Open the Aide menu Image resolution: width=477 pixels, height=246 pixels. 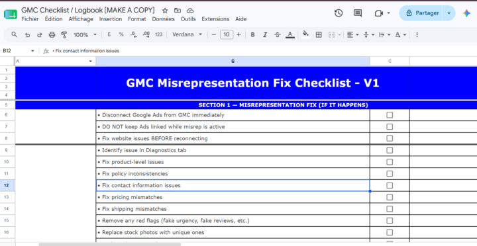(241, 19)
